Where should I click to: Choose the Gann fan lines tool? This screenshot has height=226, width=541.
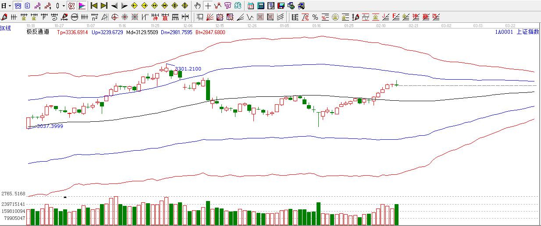pos(210,18)
